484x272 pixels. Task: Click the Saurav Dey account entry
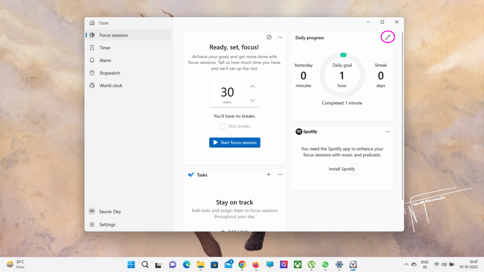[x=110, y=211]
